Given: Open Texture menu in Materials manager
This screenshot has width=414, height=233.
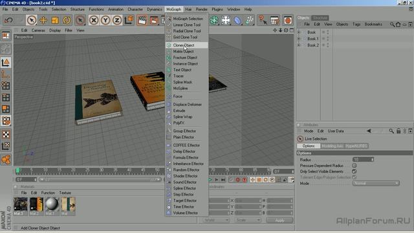Looking at the screenshot, I should [x=65, y=193].
